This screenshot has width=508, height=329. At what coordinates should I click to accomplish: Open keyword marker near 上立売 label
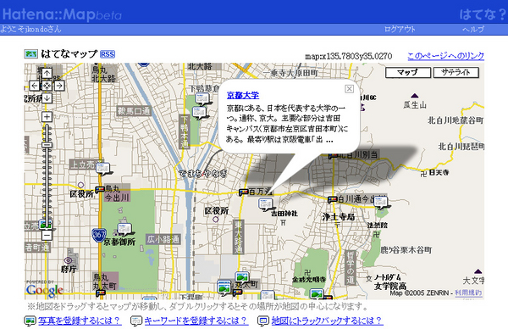coord(103,169)
